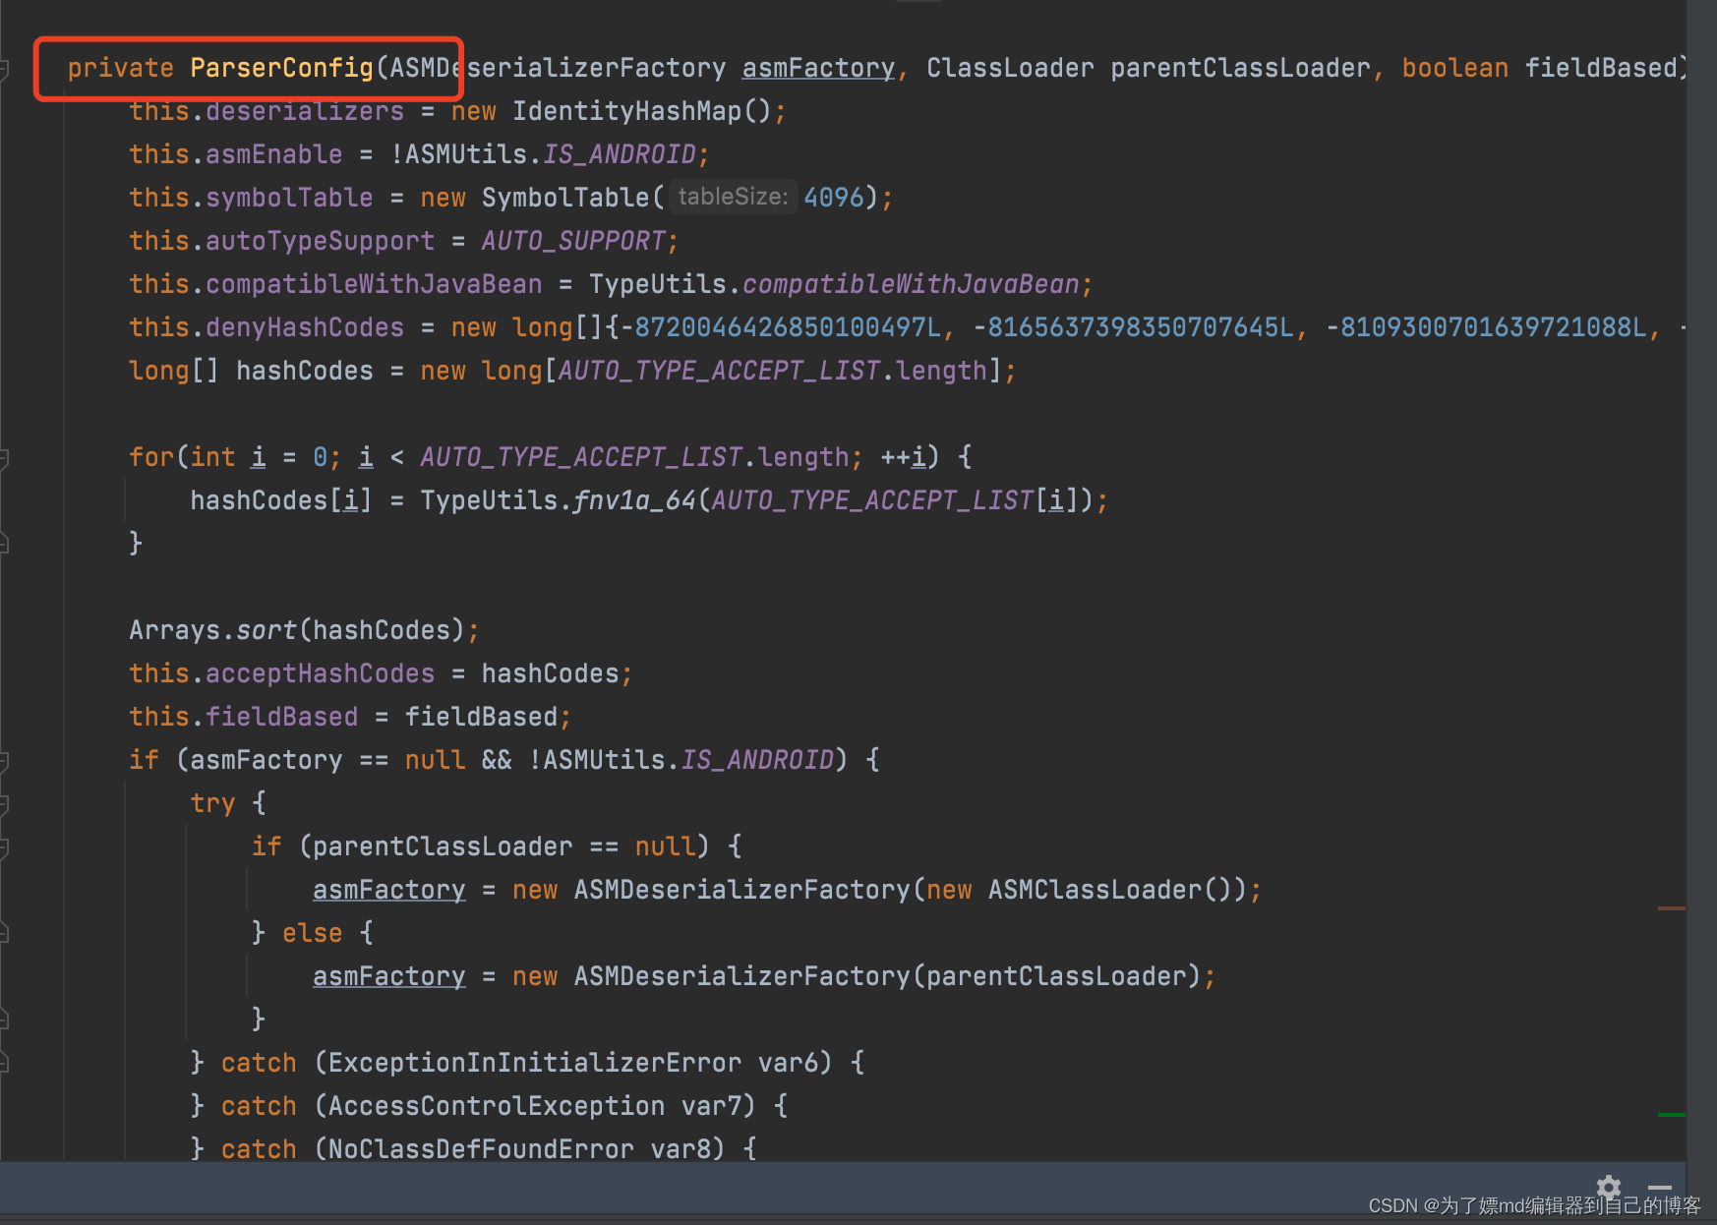The image size is (1717, 1225).
Task: Click AUTO_TYPE_ACCEPT_LIST in the long[] hashCodes line
Action: point(719,371)
